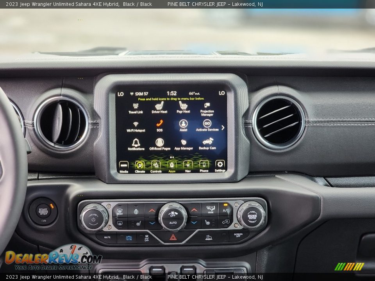The height and width of the screenshot is (281, 375).
Task: Push the fan OFF button
Action: click(x=173, y=213)
